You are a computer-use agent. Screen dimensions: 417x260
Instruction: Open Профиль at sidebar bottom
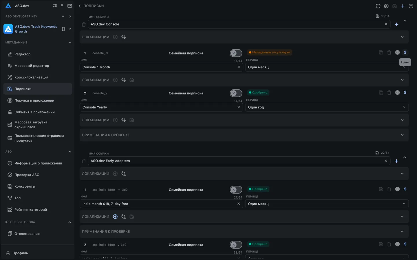(20, 253)
